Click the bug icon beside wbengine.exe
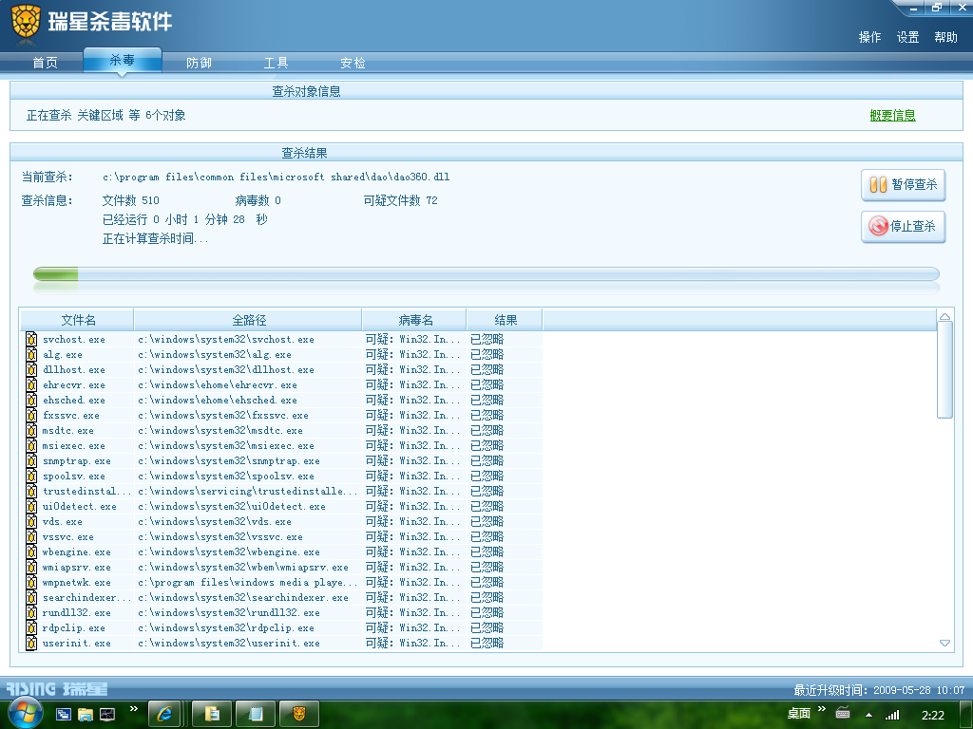 (31, 551)
